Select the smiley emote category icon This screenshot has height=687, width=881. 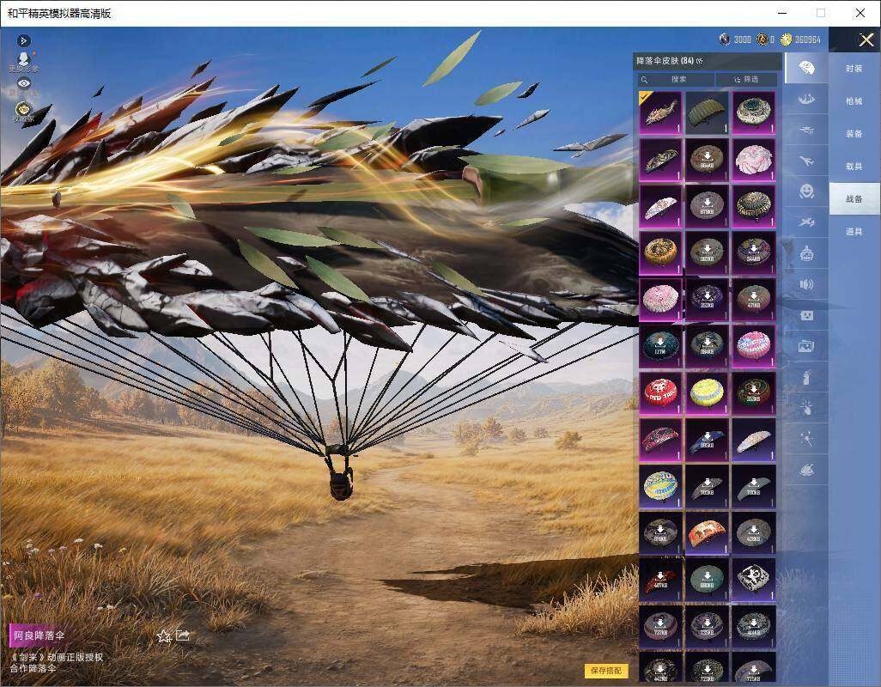tap(806, 192)
